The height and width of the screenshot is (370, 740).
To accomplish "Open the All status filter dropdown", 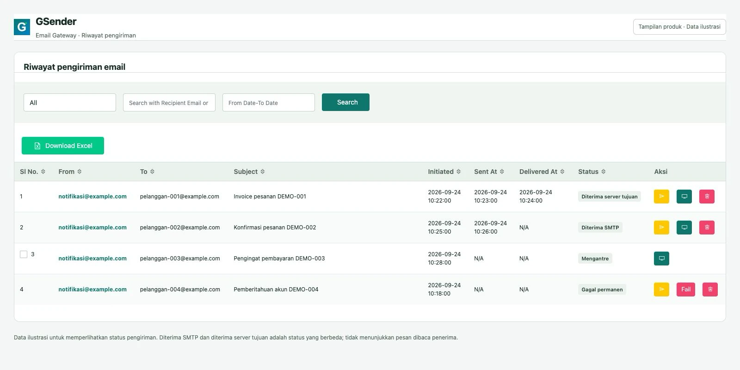I will click(x=70, y=103).
